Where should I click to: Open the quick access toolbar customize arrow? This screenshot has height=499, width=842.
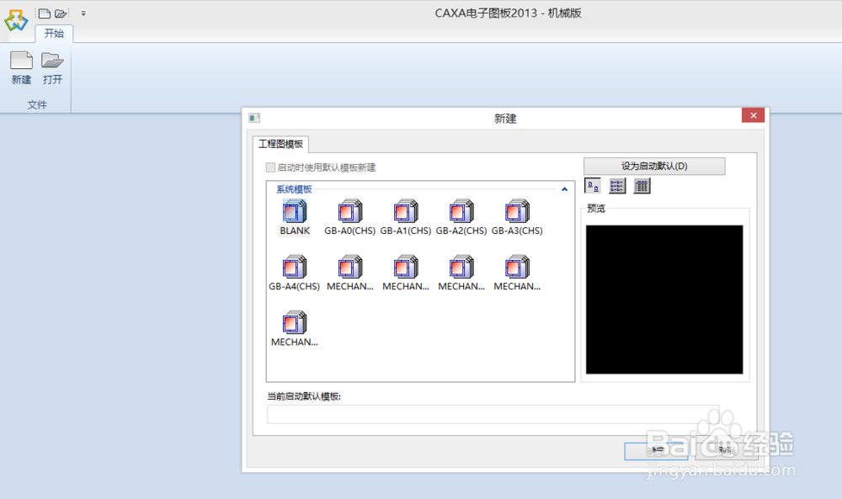[x=83, y=13]
